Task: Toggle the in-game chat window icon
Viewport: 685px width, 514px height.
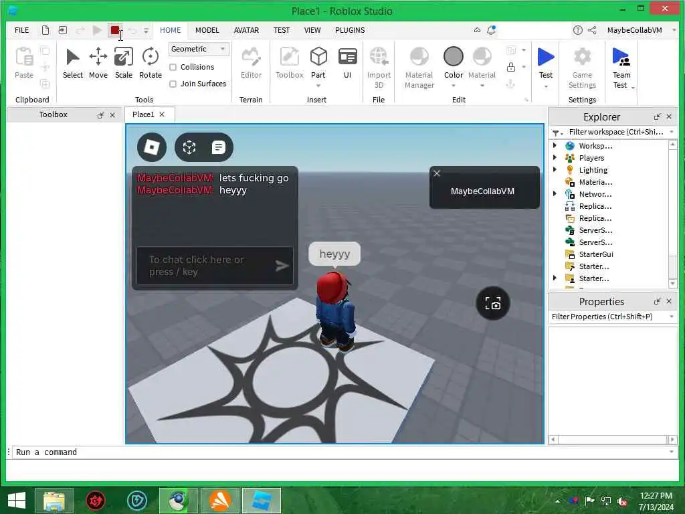Action: 219,147
